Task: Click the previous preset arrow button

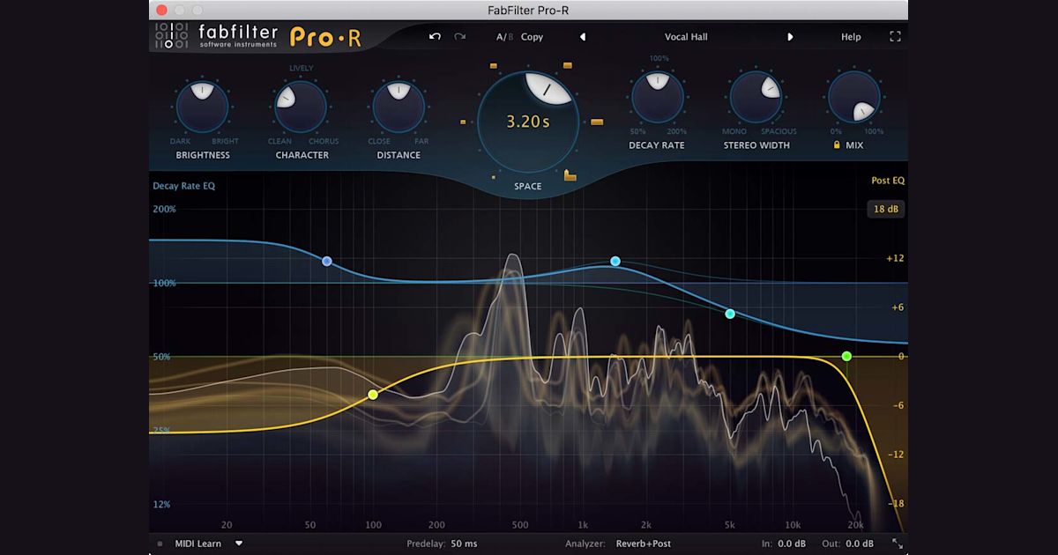Action: pyautogui.click(x=582, y=36)
